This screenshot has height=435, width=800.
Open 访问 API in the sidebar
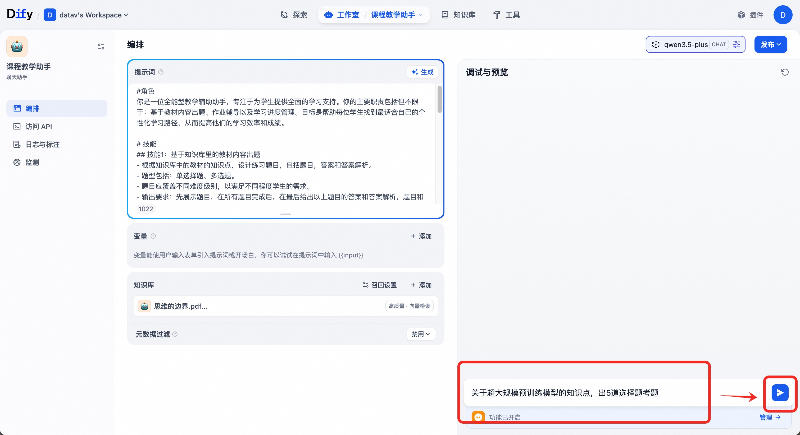click(x=39, y=127)
